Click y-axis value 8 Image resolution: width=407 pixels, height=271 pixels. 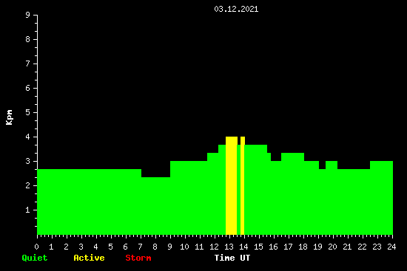click(x=28, y=39)
